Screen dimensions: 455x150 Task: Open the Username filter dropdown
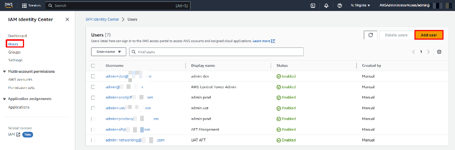click(x=109, y=52)
